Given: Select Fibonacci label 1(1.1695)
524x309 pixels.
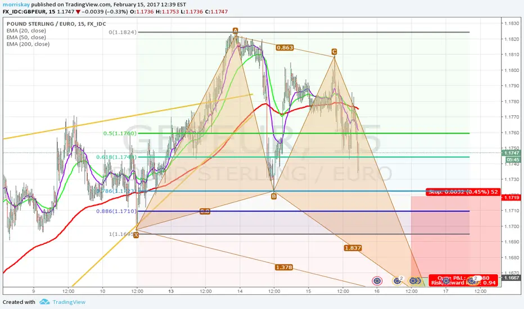Looking at the screenshot, I should tap(123, 234).
